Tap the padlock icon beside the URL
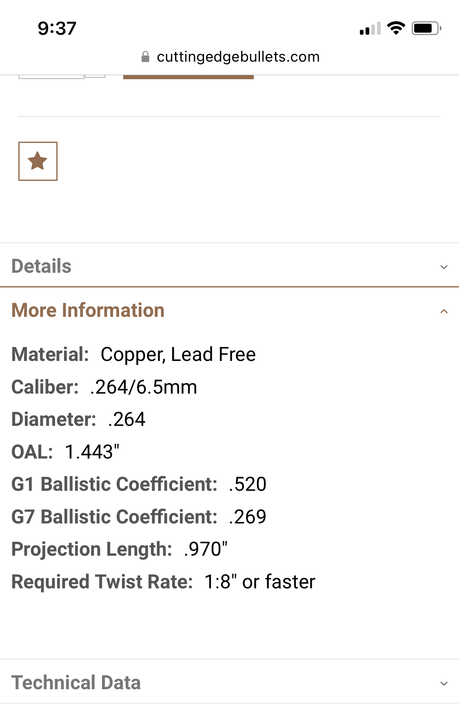Screen dimensions: 459x708 point(145,57)
